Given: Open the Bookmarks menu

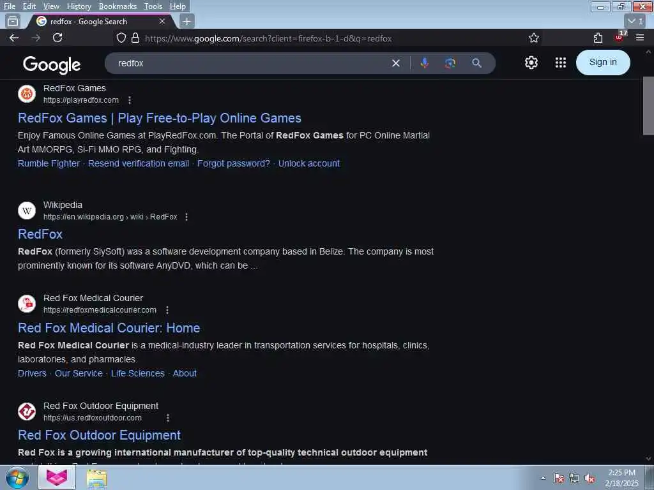Looking at the screenshot, I should 118,6.
